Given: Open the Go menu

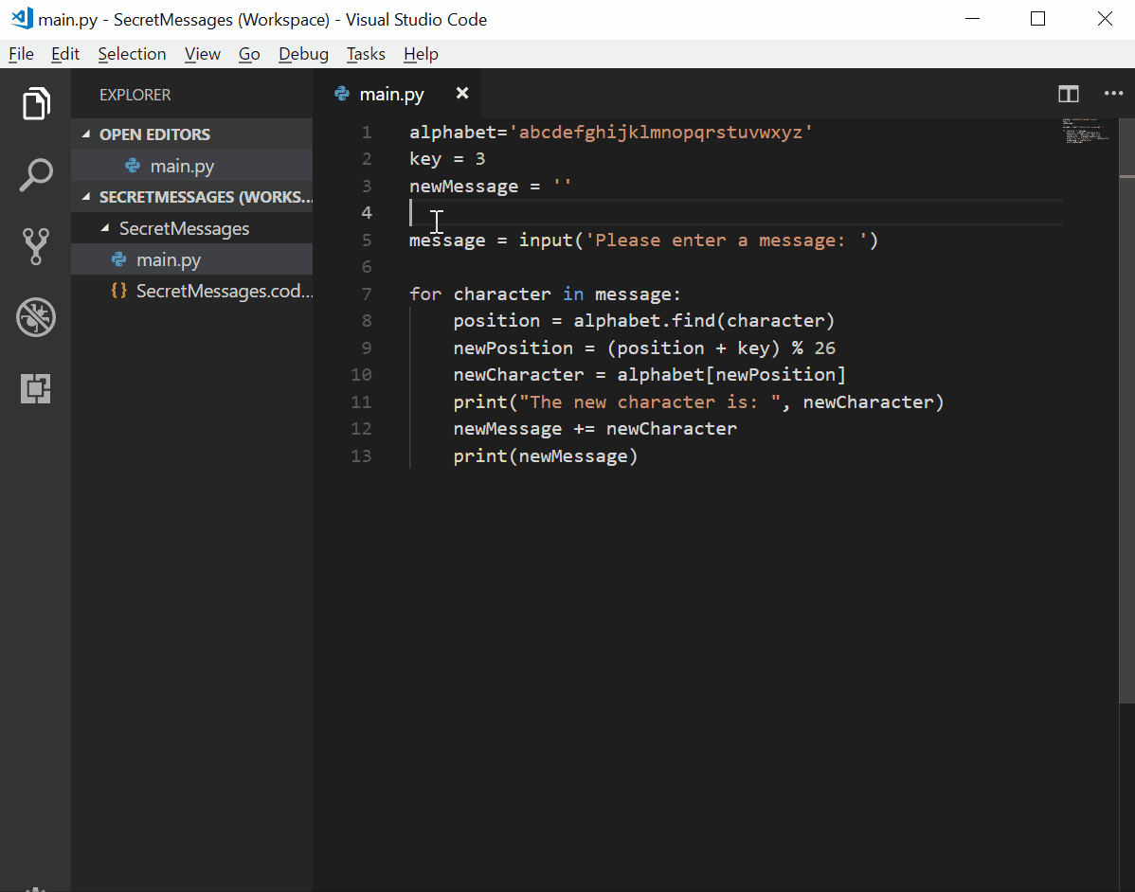Looking at the screenshot, I should point(249,54).
